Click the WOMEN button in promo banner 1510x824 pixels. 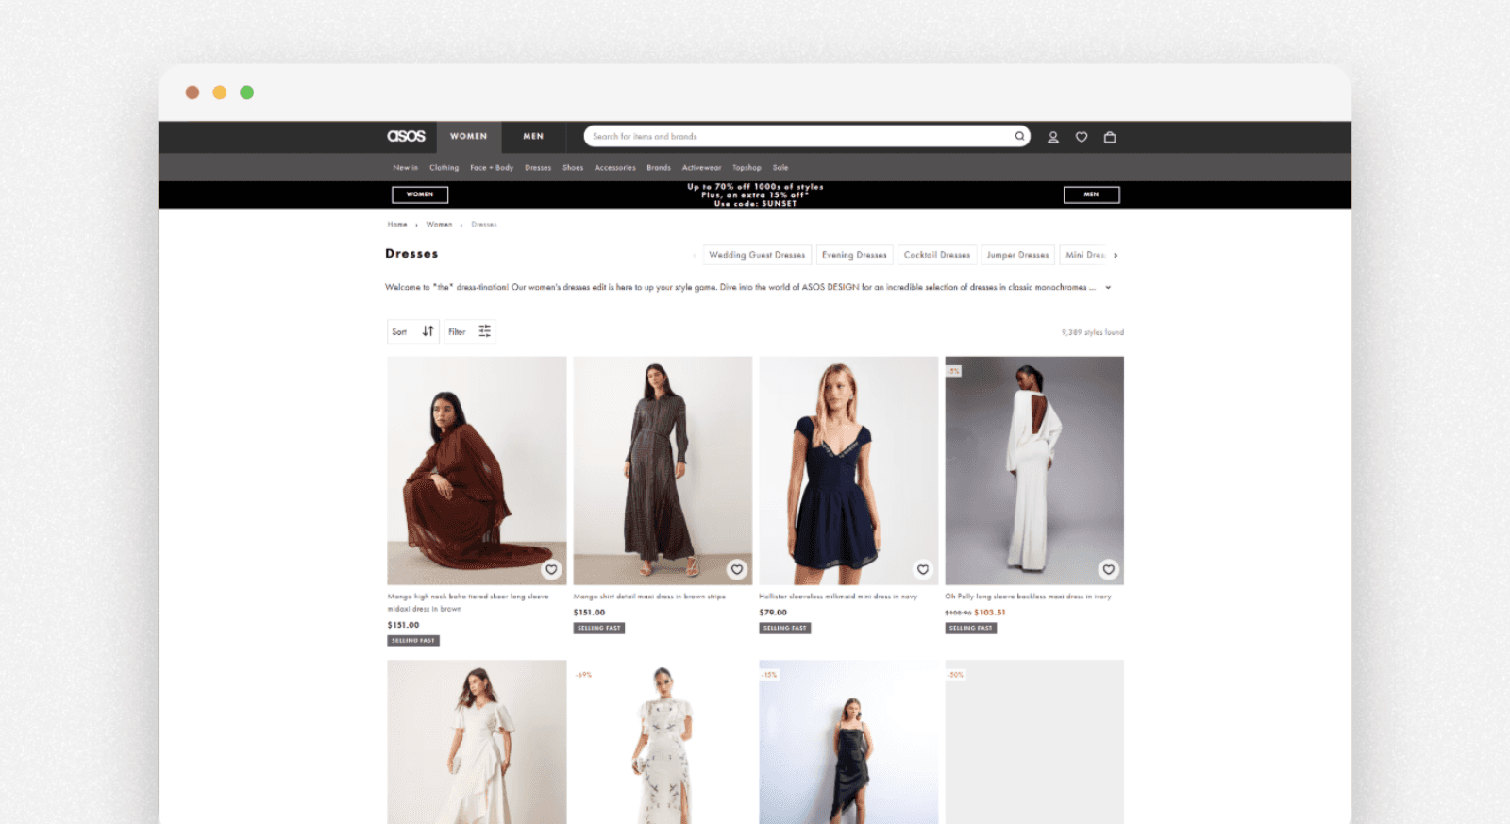point(420,194)
